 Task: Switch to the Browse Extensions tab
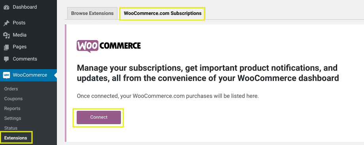[x=92, y=13]
